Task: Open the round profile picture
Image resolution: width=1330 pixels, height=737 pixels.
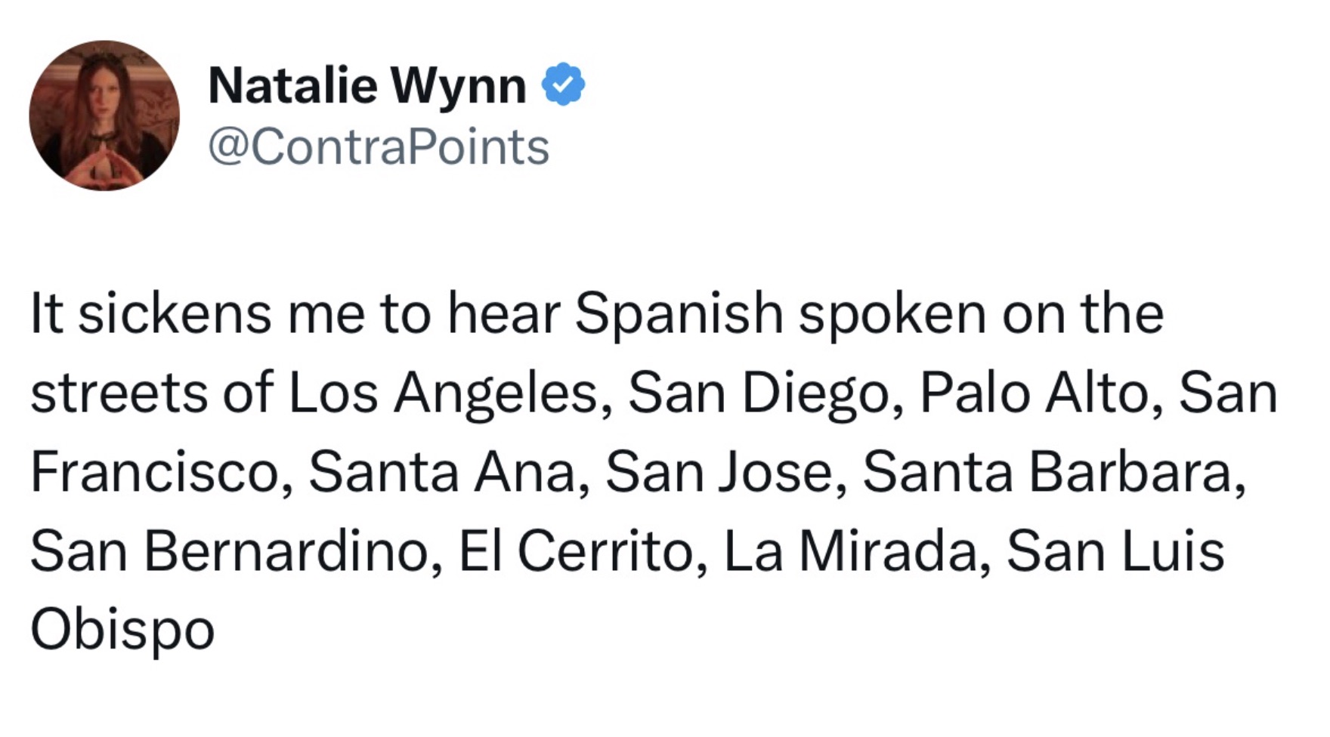Action: click(x=104, y=116)
